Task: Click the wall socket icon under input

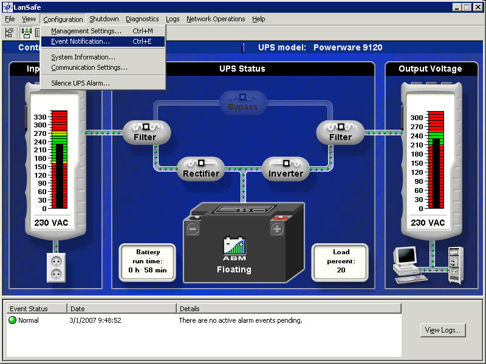Action: click(56, 268)
